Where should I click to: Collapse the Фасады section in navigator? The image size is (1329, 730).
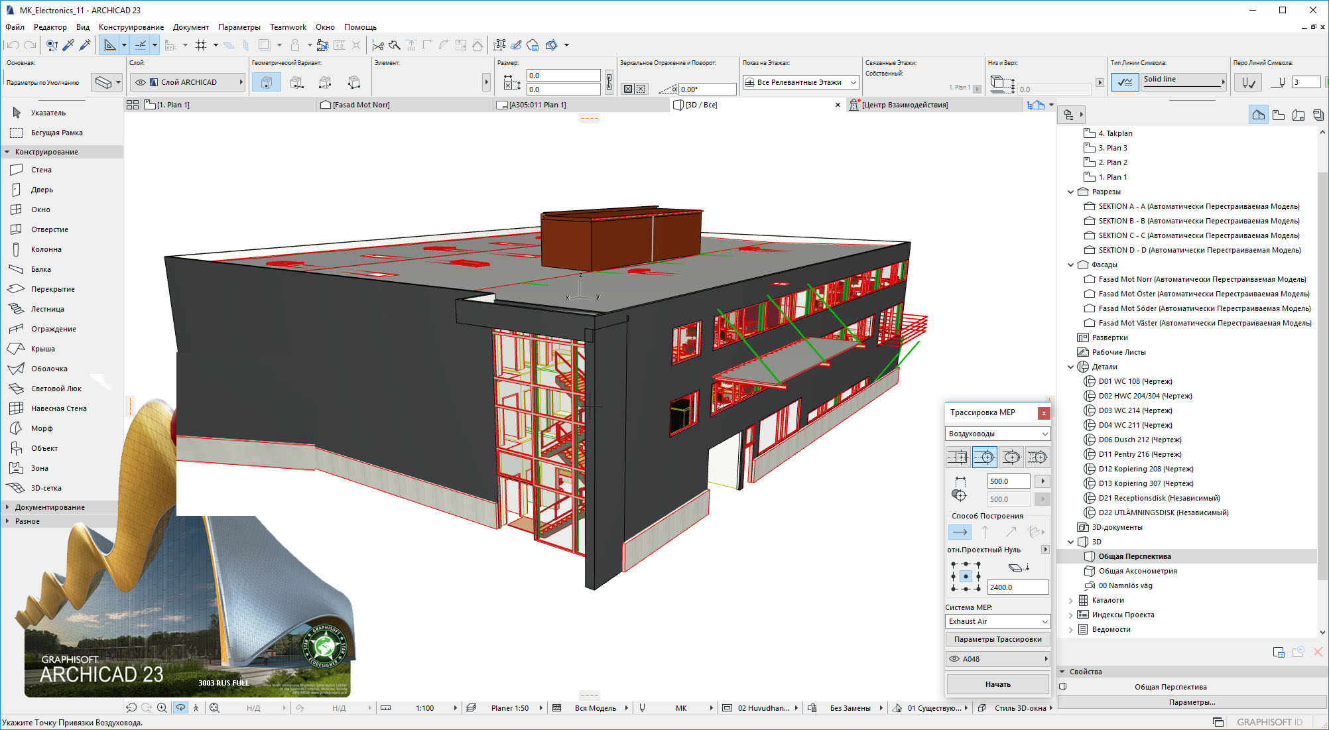click(x=1070, y=264)
